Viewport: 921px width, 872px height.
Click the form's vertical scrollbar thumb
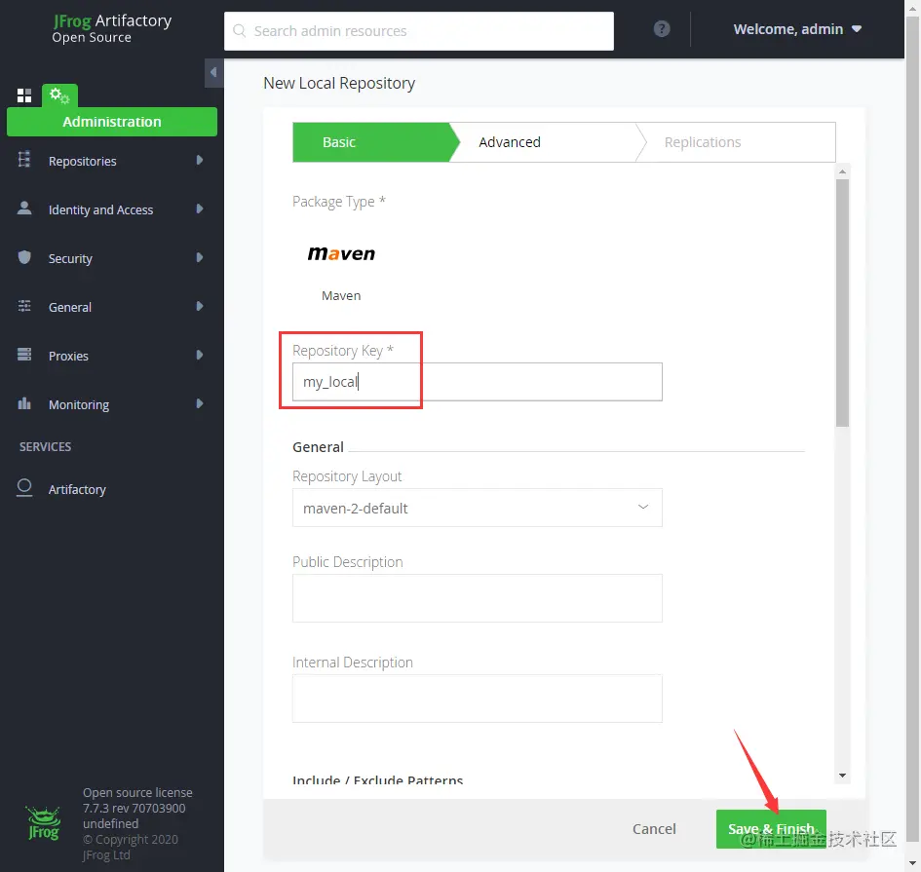[x=842, y=302]
